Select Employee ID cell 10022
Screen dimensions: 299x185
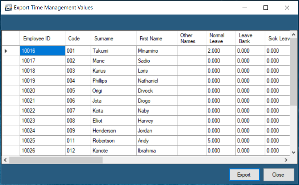(x=42, y=111)
